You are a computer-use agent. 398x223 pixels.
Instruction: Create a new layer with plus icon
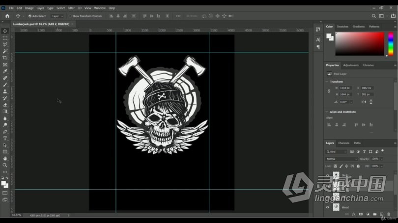381,214
